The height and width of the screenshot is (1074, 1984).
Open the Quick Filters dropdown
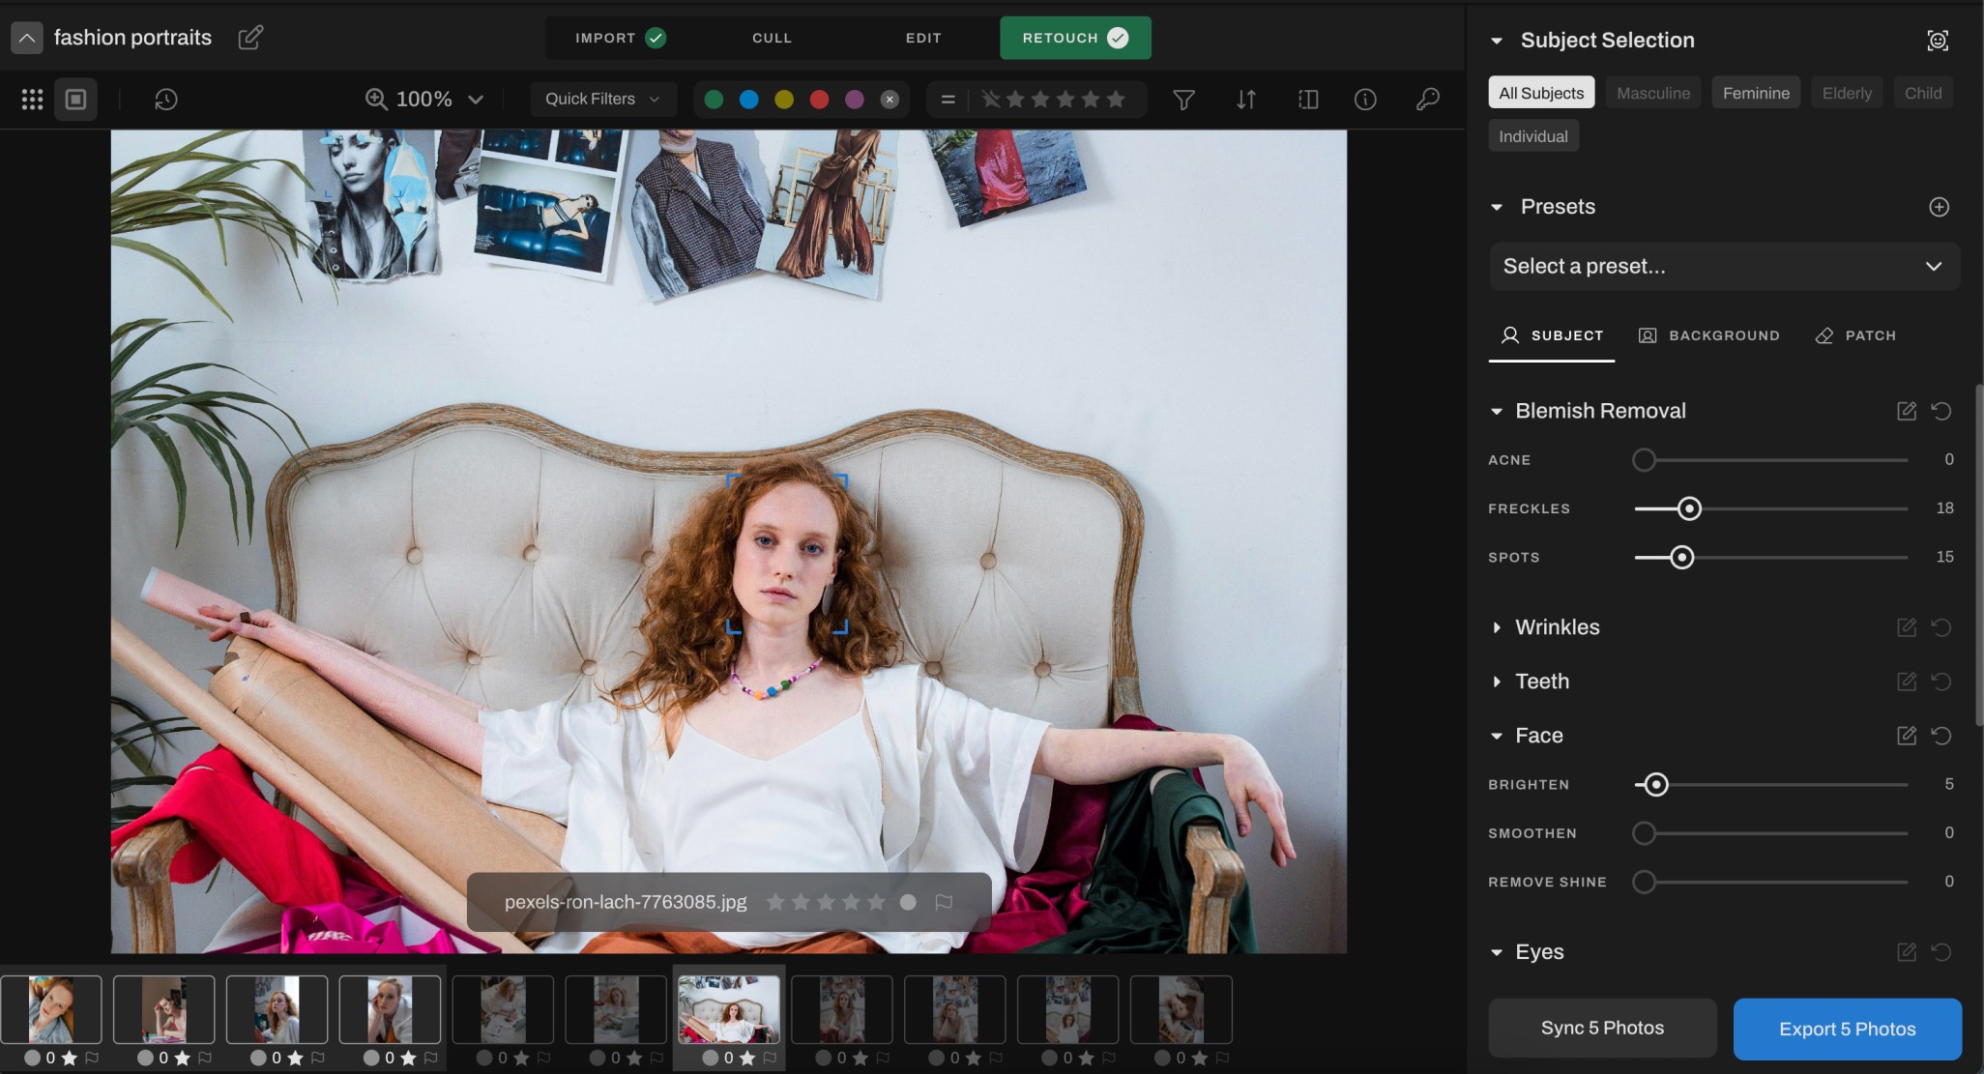tap(601, 99)
